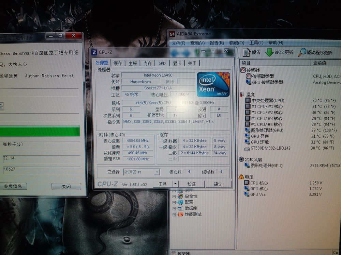The image size is (341, 255).
Task: Open the 收藏(O) menu in AIDA64
Action: (237, 43)
